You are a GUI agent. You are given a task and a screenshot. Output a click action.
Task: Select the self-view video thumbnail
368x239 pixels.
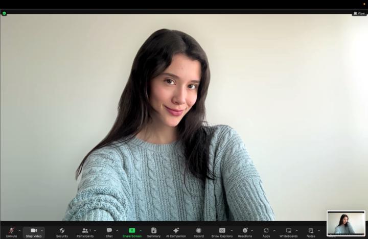(x=346, y=223)
